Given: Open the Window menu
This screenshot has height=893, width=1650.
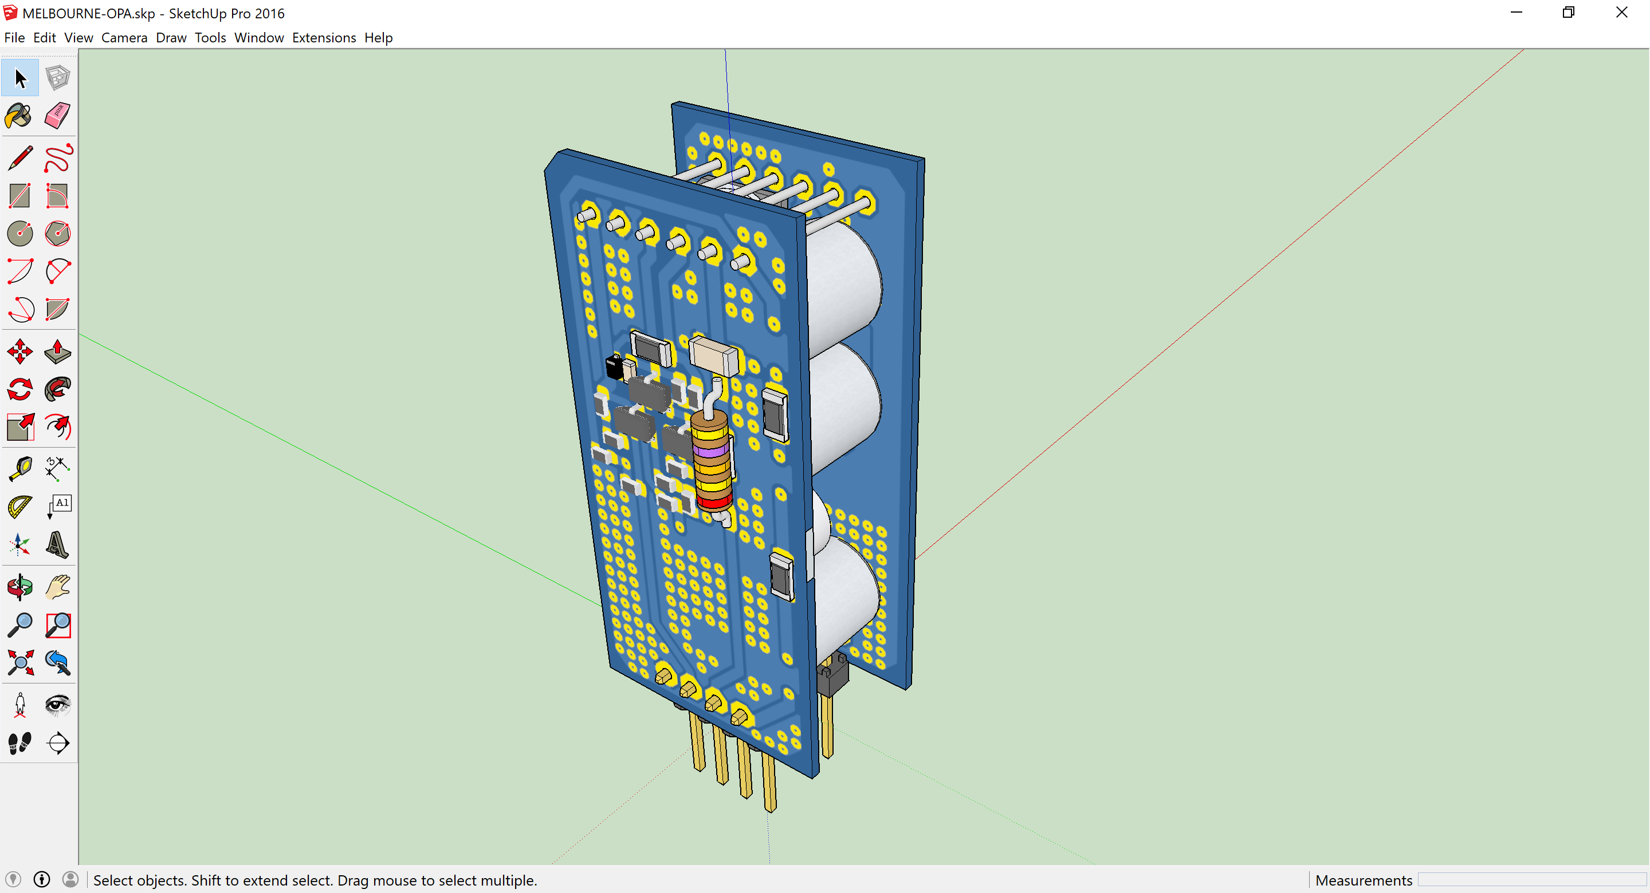Looking at the screenshot, I should 259,38.
